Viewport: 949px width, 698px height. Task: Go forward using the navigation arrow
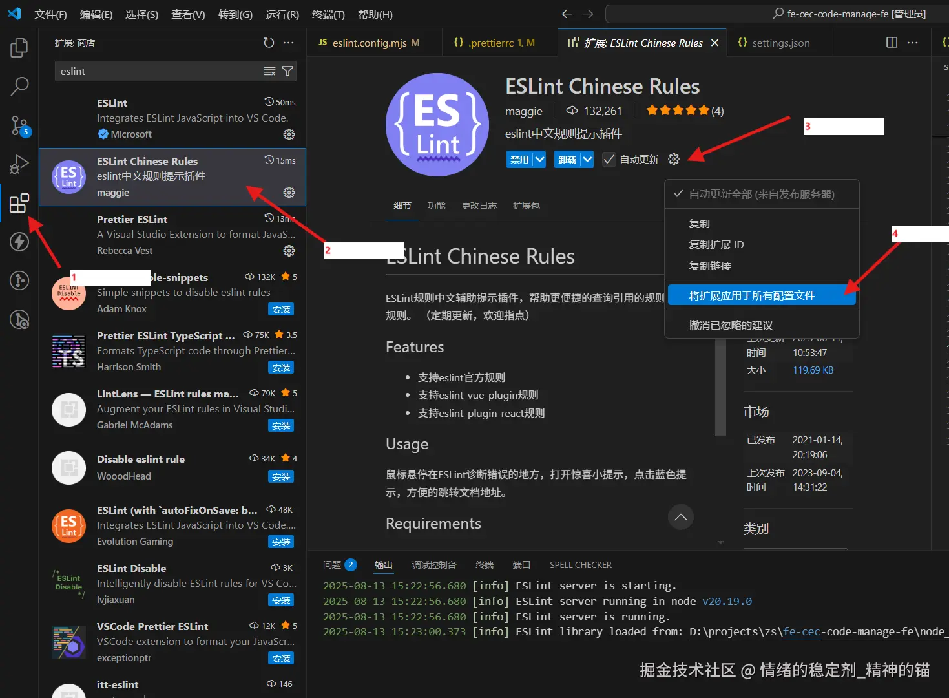[588, 14]
